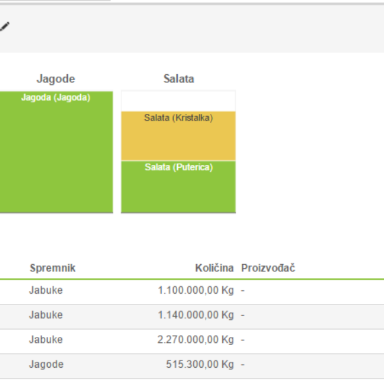Image resolution: width=384 pixels, height=384 pixels.
Task: Select the 515.300,00 Kg quantity cell
Action: click(200, 364)
